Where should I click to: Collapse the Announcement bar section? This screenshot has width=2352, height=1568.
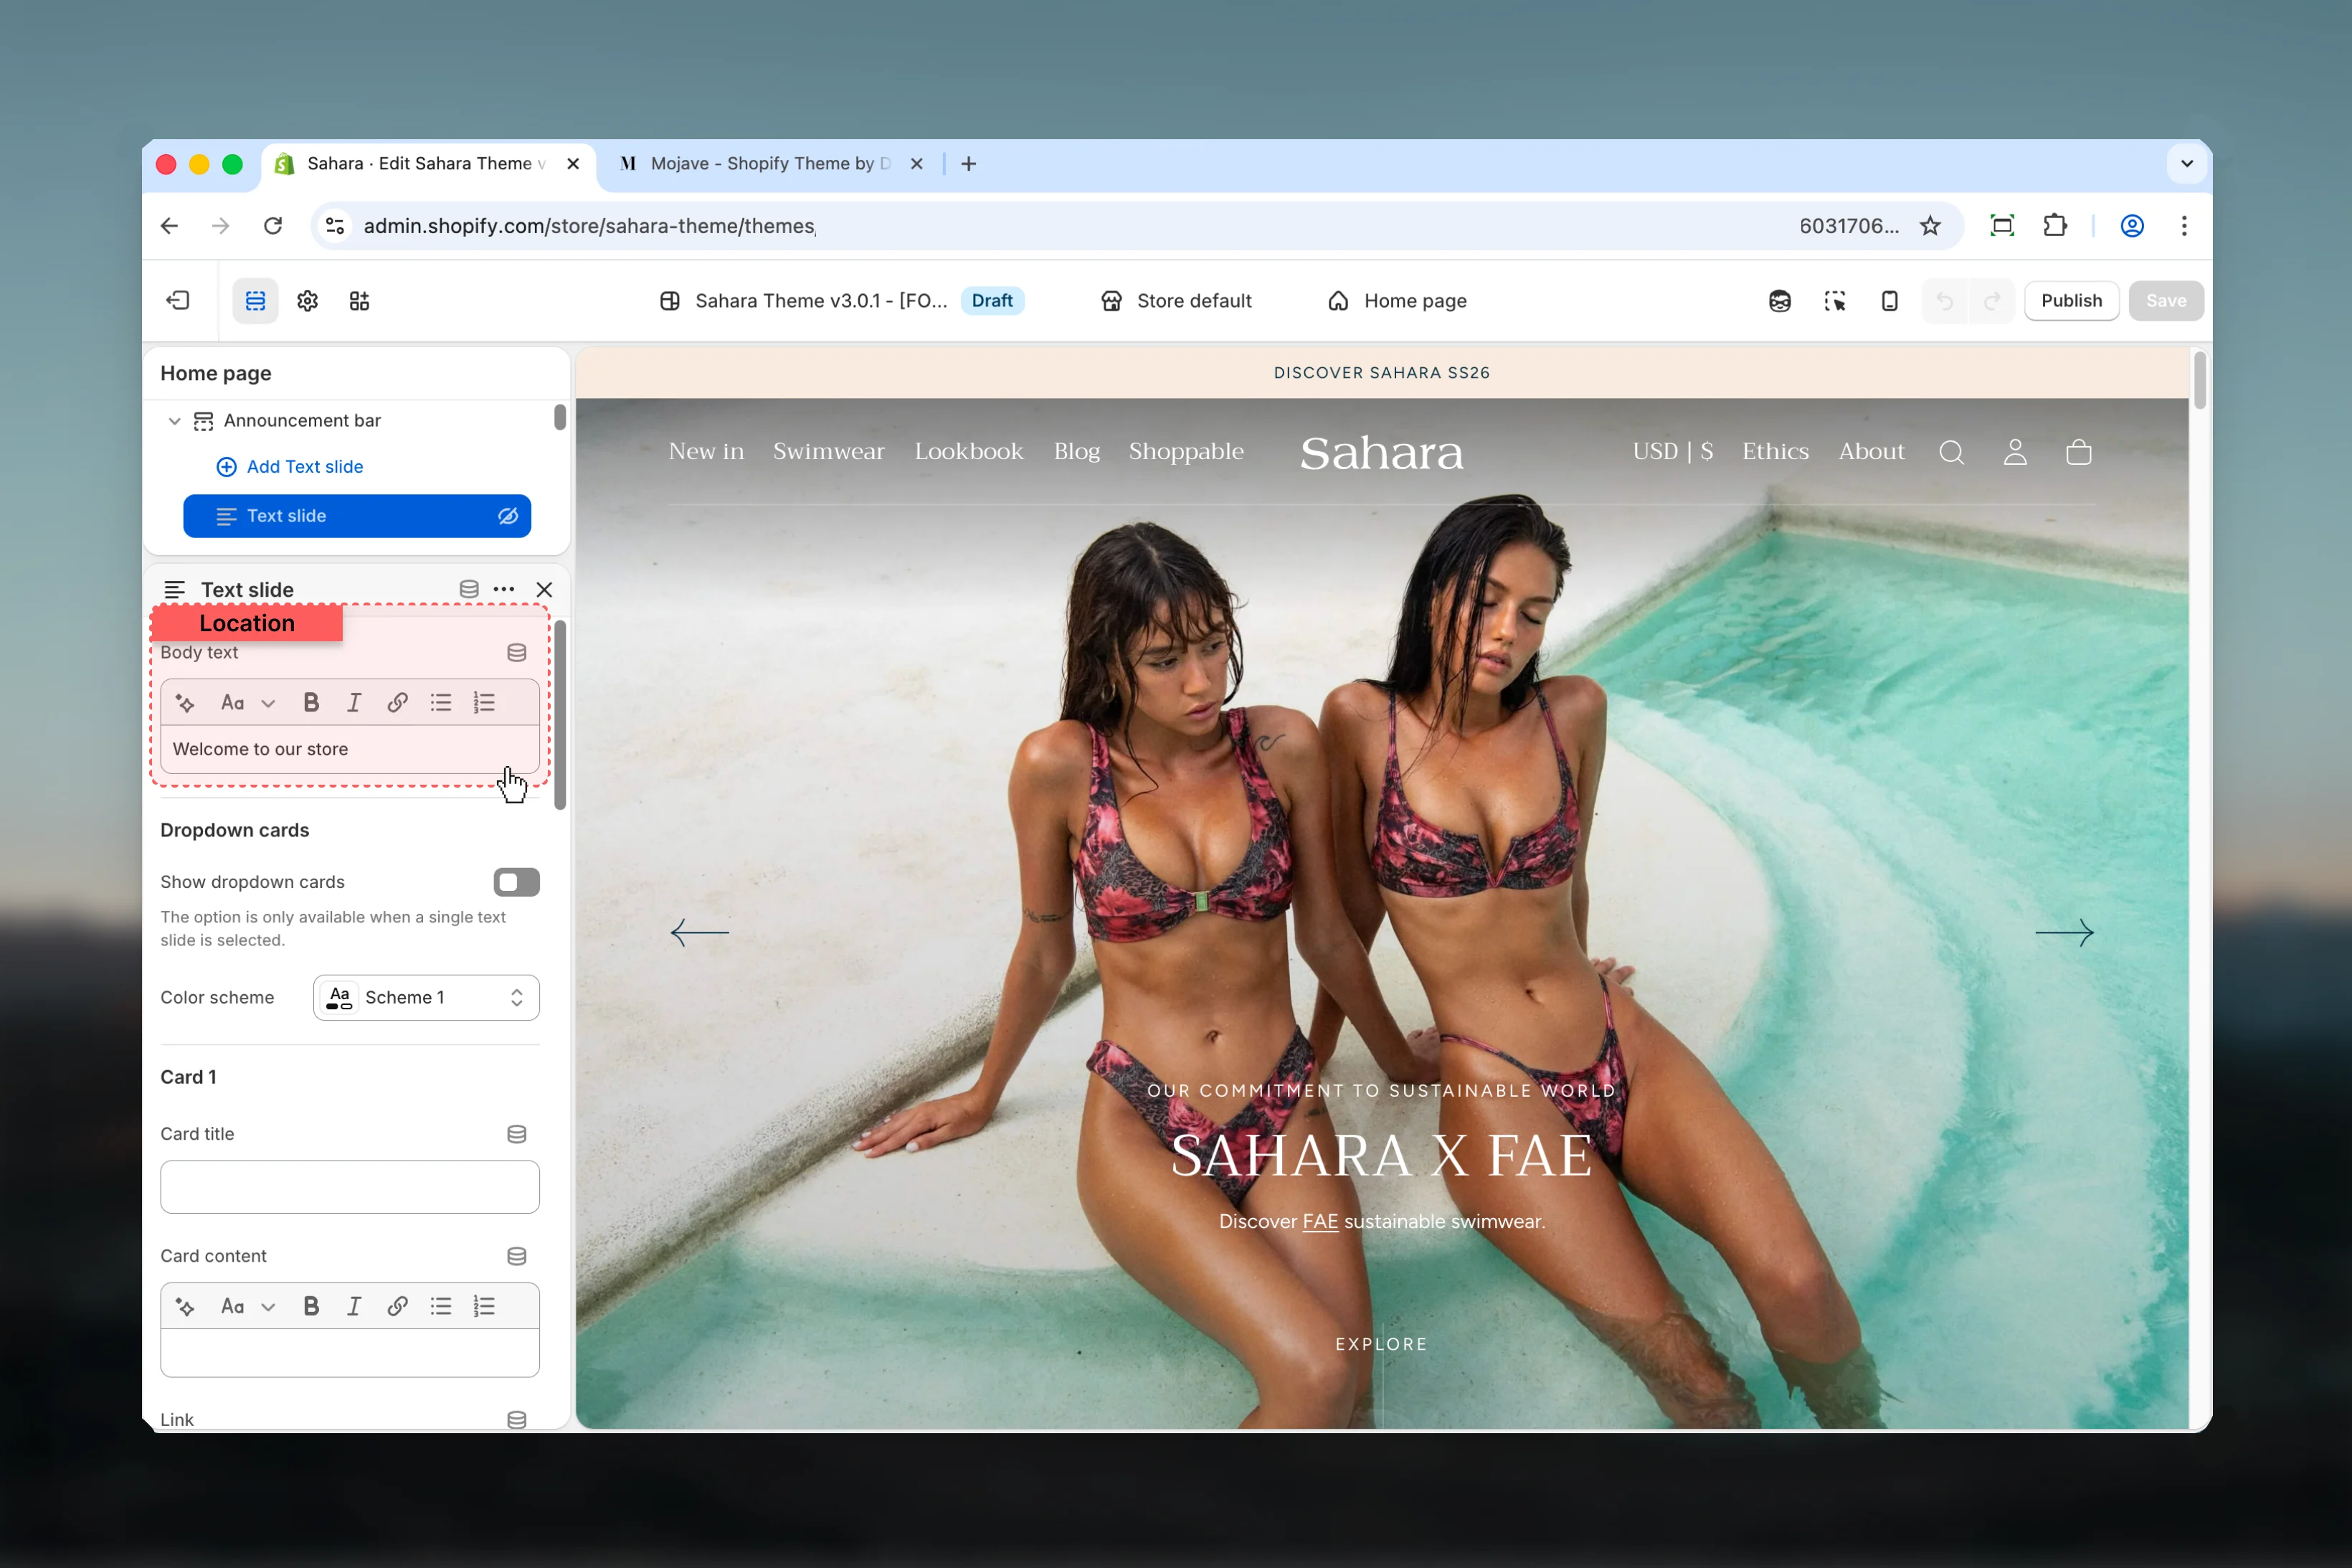[174, 421]
